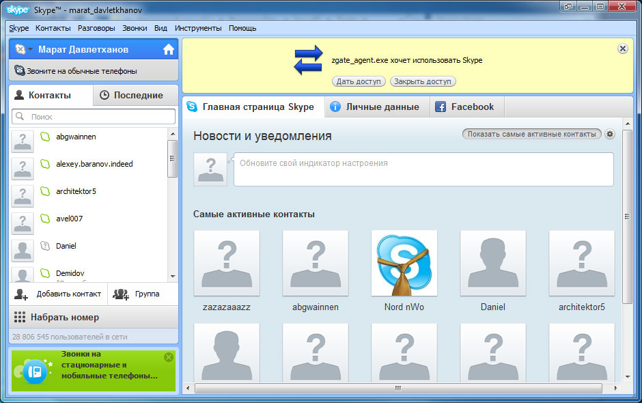
Task: Click main panel scroll up arrow
Action: [x=628, y=123]
